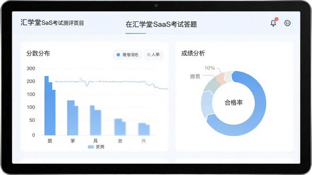Click the 50 y-axis label
This screenshot has height=175, width=312.
click(x=32, y=120)
